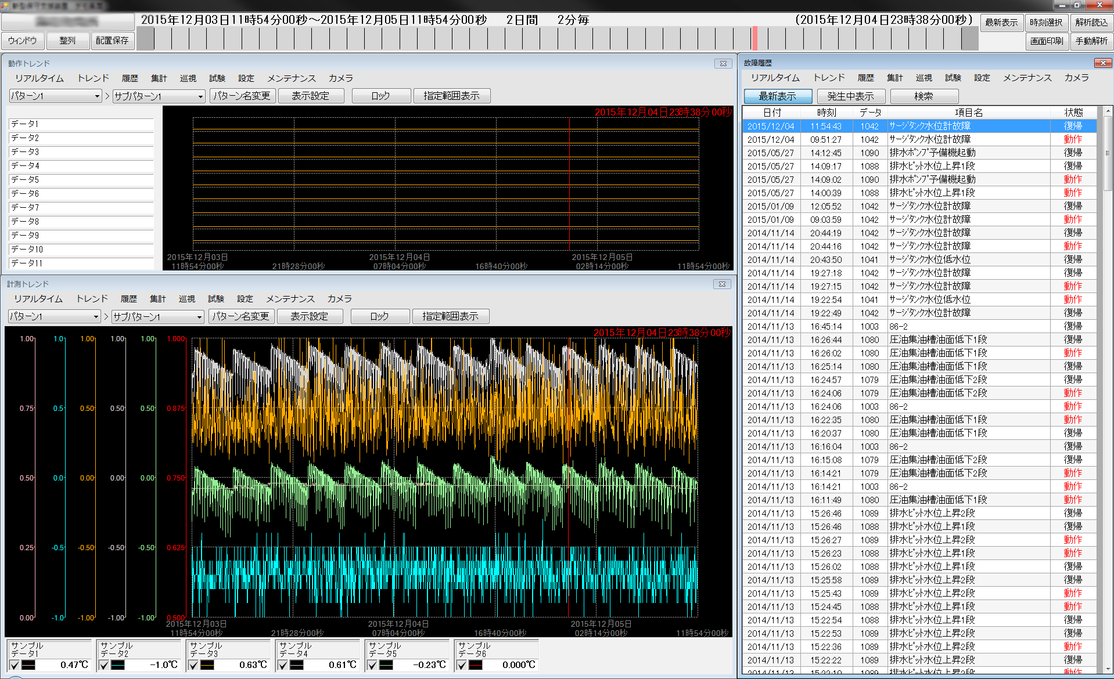Toggle サンプルデータ2 visibility checkbox
1114x679 pixels.
point(104,665)
